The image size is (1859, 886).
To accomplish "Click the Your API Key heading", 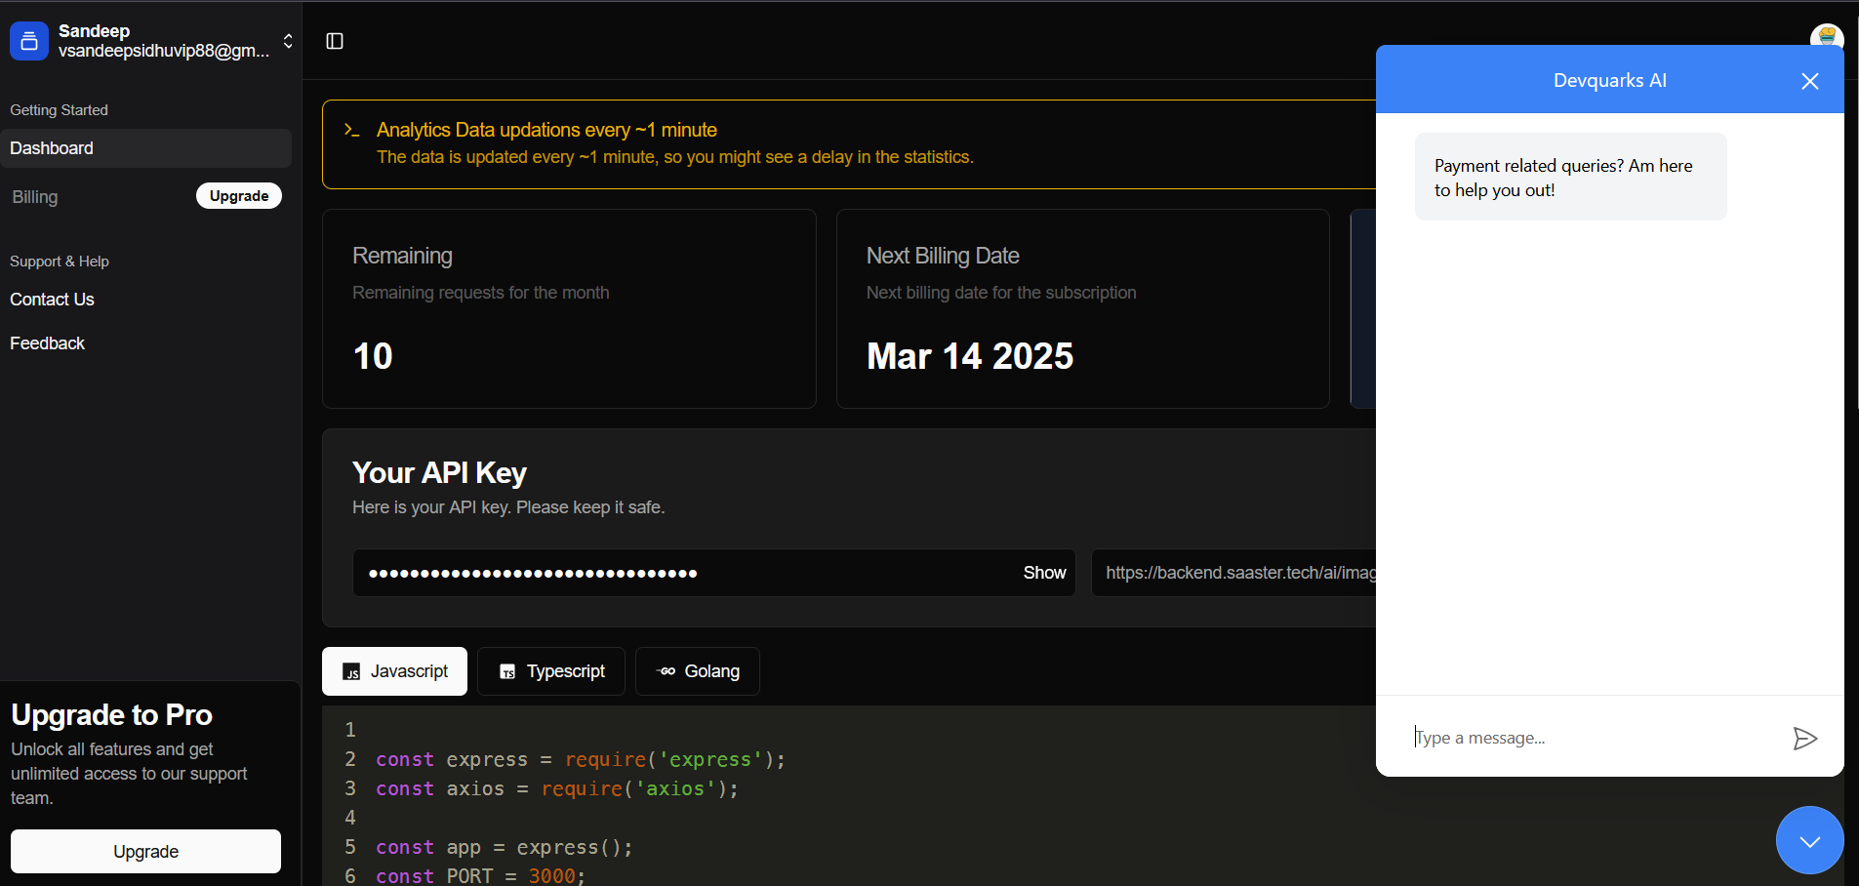I will pos(439,473).
